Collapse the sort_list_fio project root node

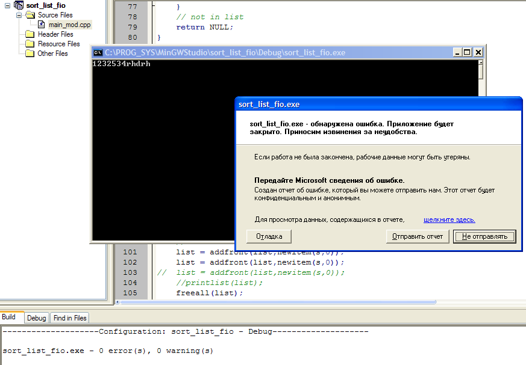7,5
